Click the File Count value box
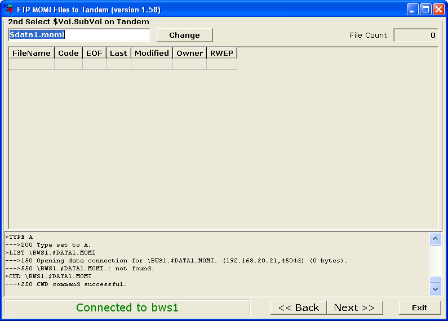Viewport: 448px width, 321px height. (x=416, y=35)
